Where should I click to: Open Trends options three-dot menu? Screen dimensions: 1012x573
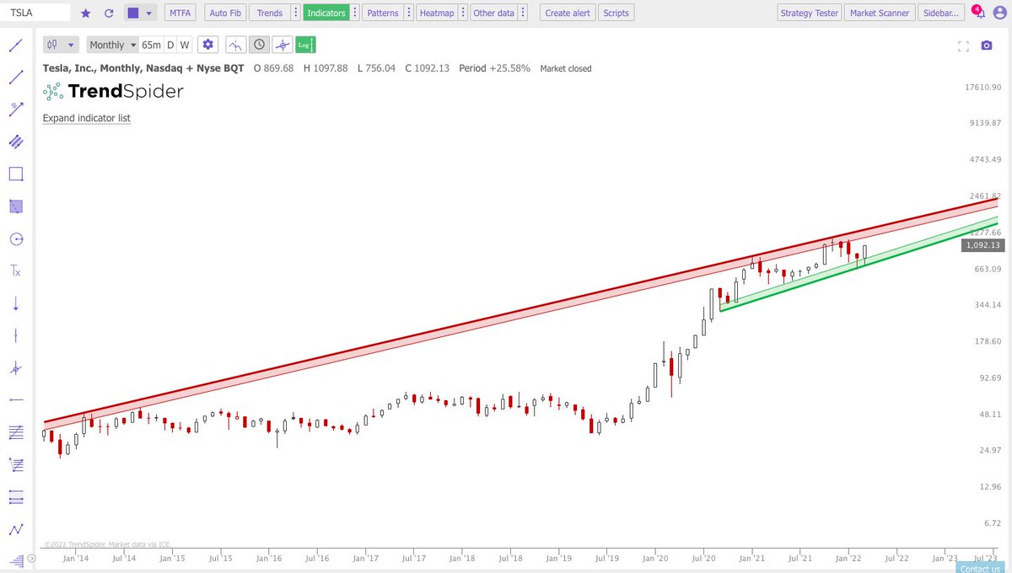pyautogui.click(x=294, y=13)
